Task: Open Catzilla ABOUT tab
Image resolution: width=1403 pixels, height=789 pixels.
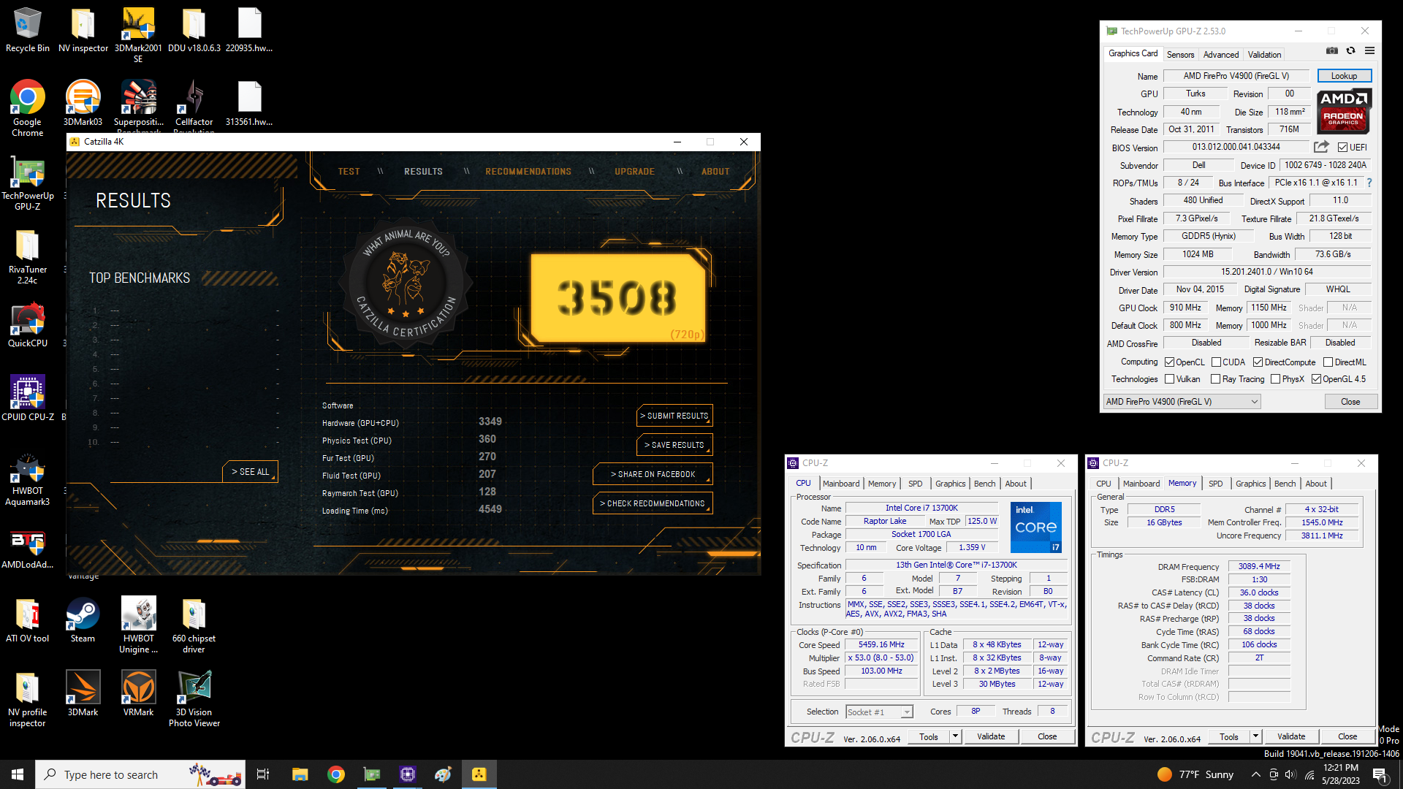Action: [715, 172]
